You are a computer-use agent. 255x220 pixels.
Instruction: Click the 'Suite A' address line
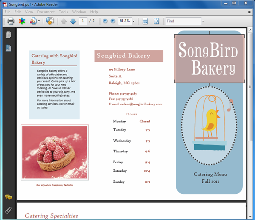tap(115, 76)
